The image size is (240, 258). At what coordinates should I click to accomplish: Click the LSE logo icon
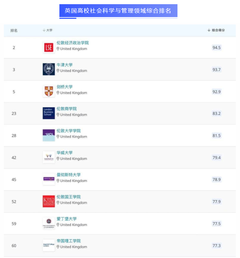tap(49, 47)
